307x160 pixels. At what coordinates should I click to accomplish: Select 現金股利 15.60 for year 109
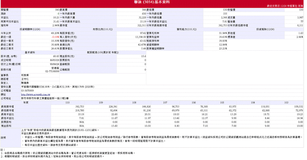tap(114, 126)
